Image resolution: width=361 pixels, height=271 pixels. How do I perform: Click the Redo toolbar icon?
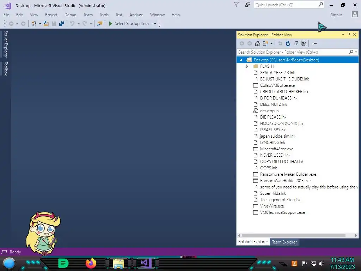(x=85, y=24)
